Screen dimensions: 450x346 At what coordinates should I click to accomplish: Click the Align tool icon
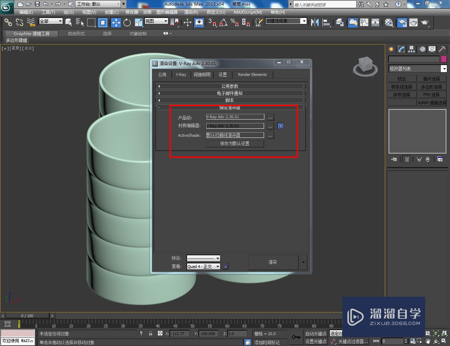coord(327,23)
